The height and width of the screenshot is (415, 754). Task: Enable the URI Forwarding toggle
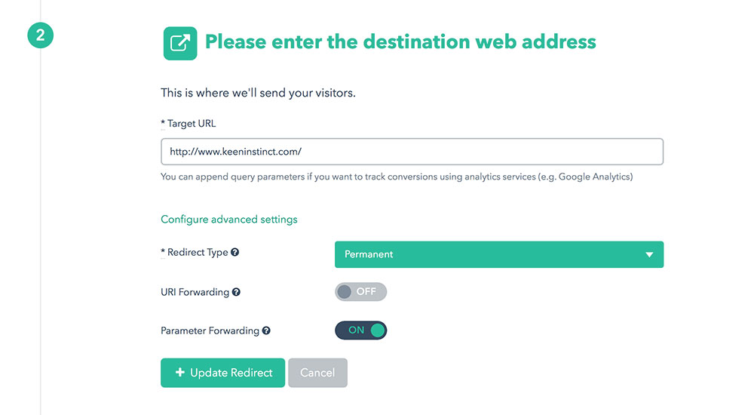coord(360,292)
